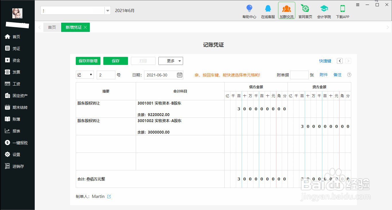Open the 帮助中心 help center
Image resolution: width=392 pixels, height=210 pixels.
(249, 11)
